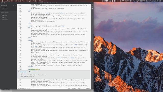Open Spotlight search in menu bar
Image resolution: width=163 pixels, height=92 pixels.
coord(157,1)
